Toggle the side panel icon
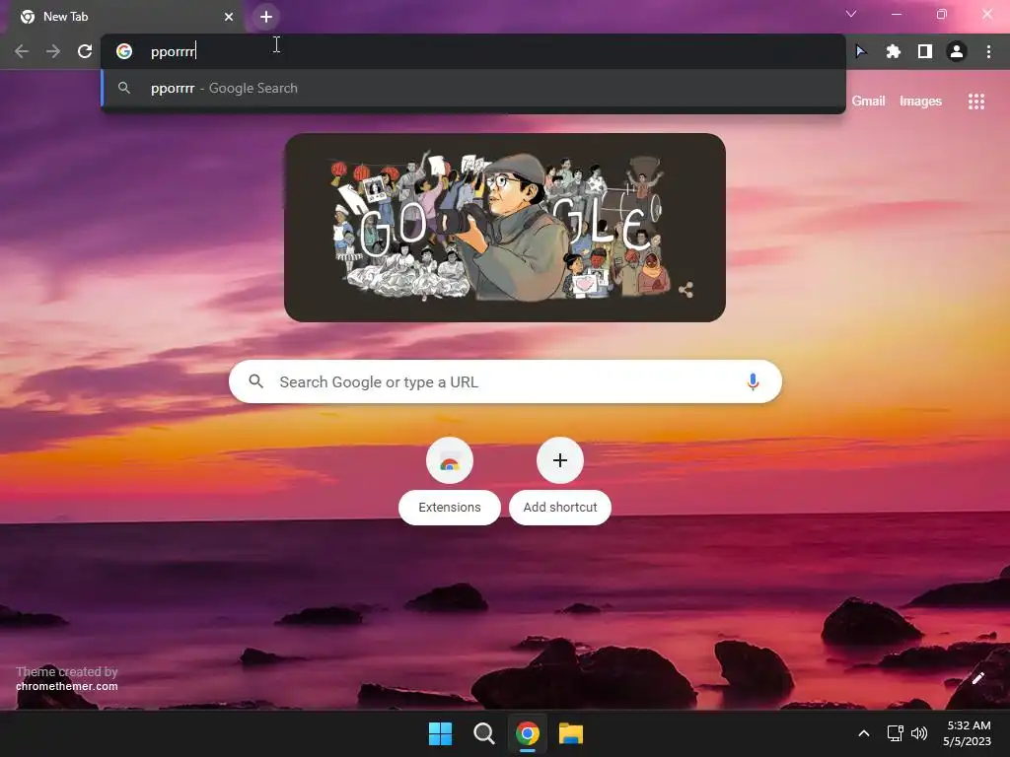The image size is (1010, 757). click(925, 51)
